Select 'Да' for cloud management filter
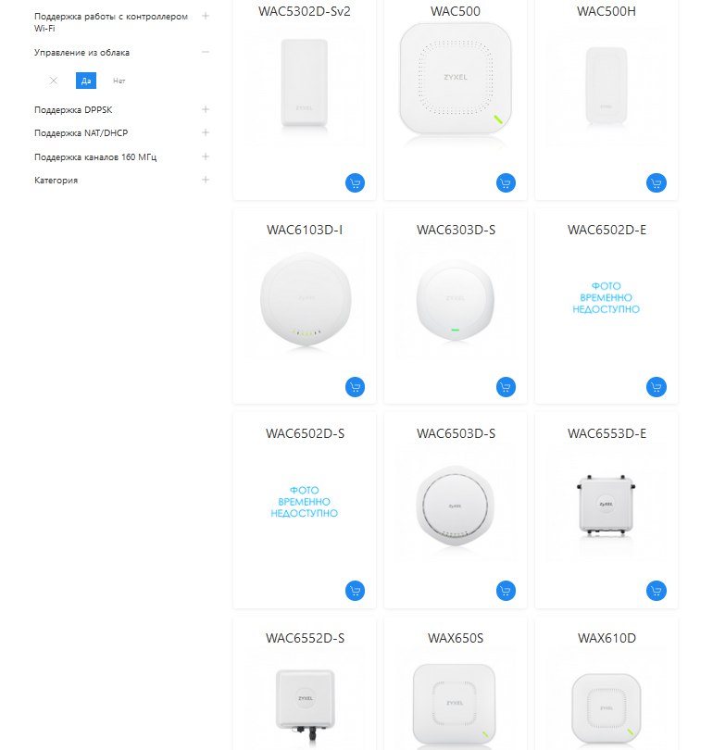 pos(86,81)
